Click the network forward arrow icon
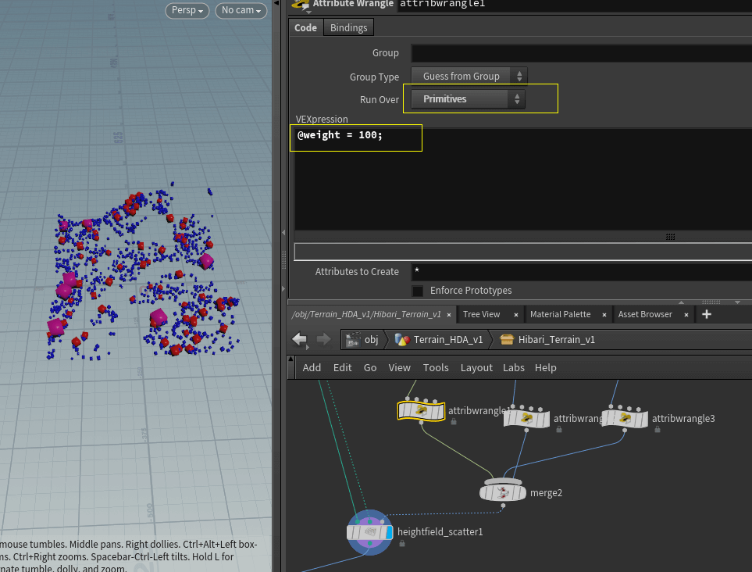 [x=323, y=339]
